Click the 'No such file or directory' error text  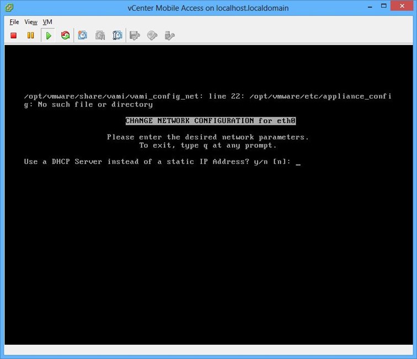[95, 105]
